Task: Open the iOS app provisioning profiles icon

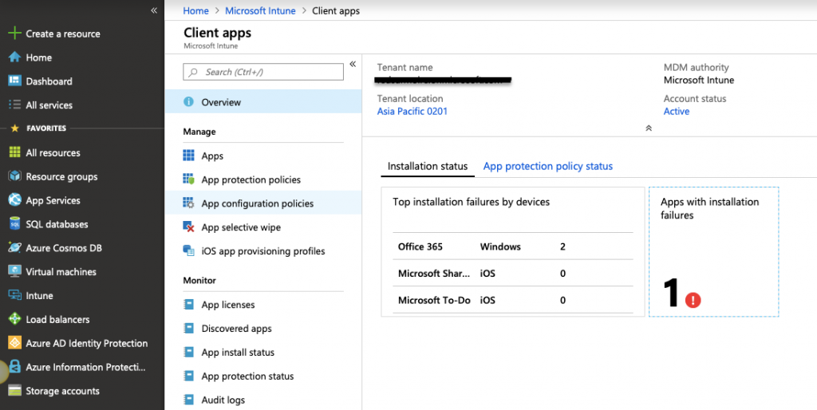Action: pyautogui.click(x=189, y=251)
